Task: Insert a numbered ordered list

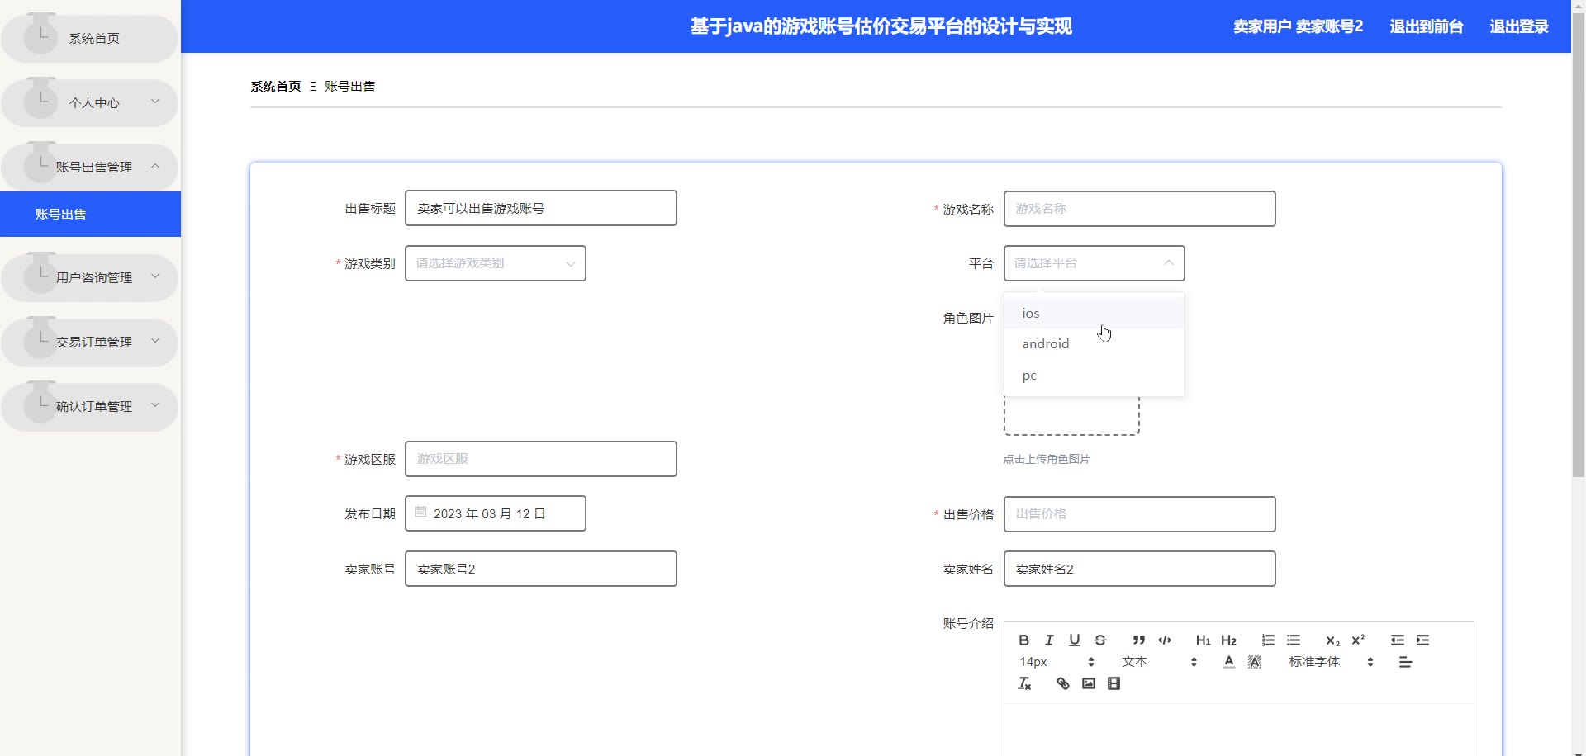Action: coord(1268,640)
